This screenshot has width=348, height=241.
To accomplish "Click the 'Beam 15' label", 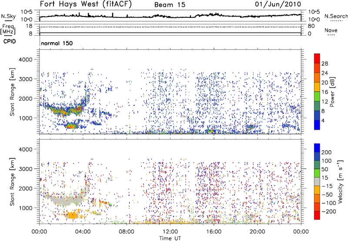I will (170, 5).
